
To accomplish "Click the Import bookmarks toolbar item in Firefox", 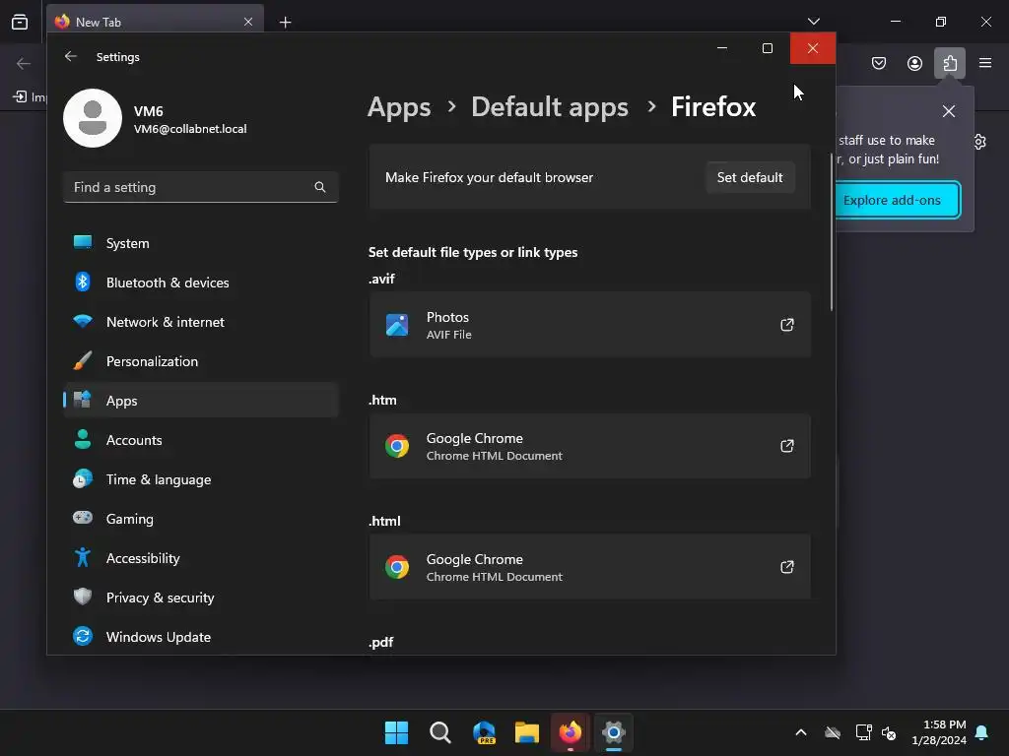I will click(29, 96).
